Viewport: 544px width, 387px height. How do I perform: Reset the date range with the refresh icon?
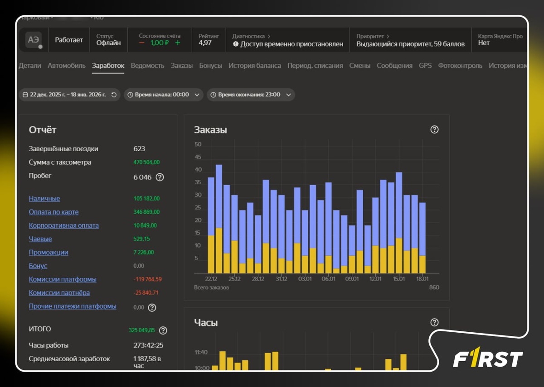tap(114, 95)
